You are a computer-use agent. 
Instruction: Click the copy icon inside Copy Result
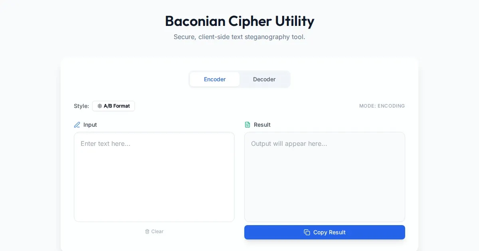307,232
